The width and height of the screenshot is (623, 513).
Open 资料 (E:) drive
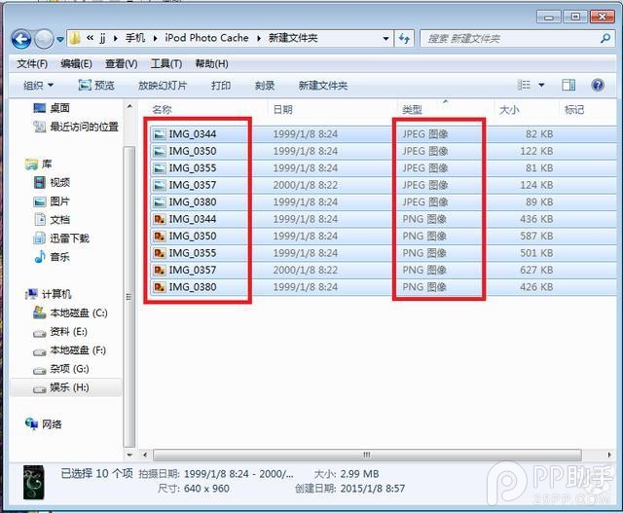coord(60,331)
